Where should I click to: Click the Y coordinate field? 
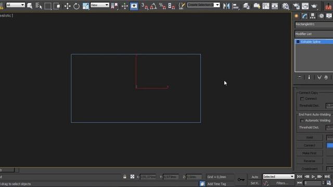click(x=171, y=177)
